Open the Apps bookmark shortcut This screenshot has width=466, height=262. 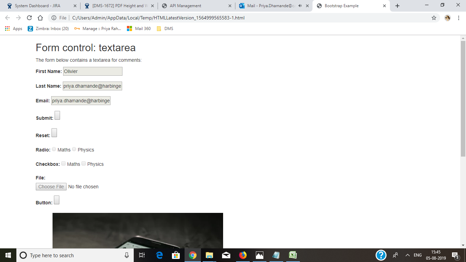click(14, 29)
